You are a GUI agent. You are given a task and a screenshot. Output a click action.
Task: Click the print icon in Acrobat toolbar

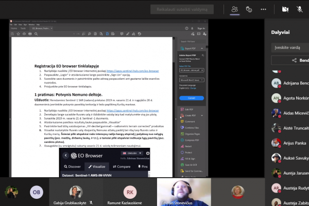[30, 34]
